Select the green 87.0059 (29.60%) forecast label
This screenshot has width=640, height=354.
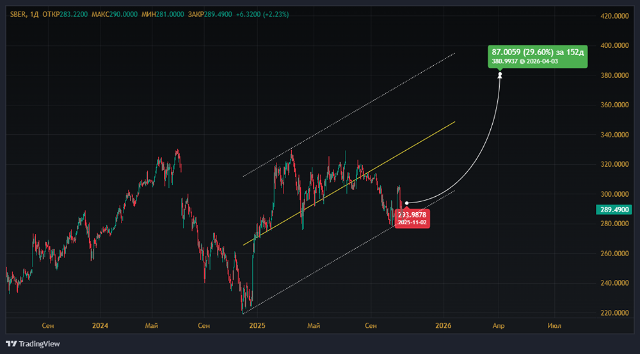tap(538, 57)
